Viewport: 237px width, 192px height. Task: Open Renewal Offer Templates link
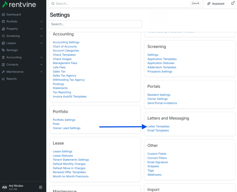69,172
